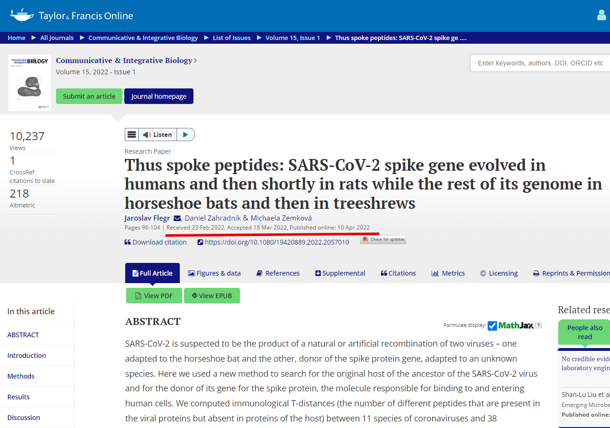
Task: Open Communicative & Integrative Biology breadcrumb
Action: [x=143, y=38]
